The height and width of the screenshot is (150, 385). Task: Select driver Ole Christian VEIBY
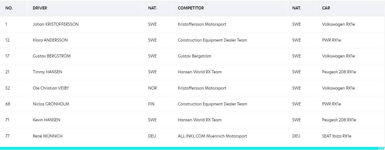click(x=51, y=88)
